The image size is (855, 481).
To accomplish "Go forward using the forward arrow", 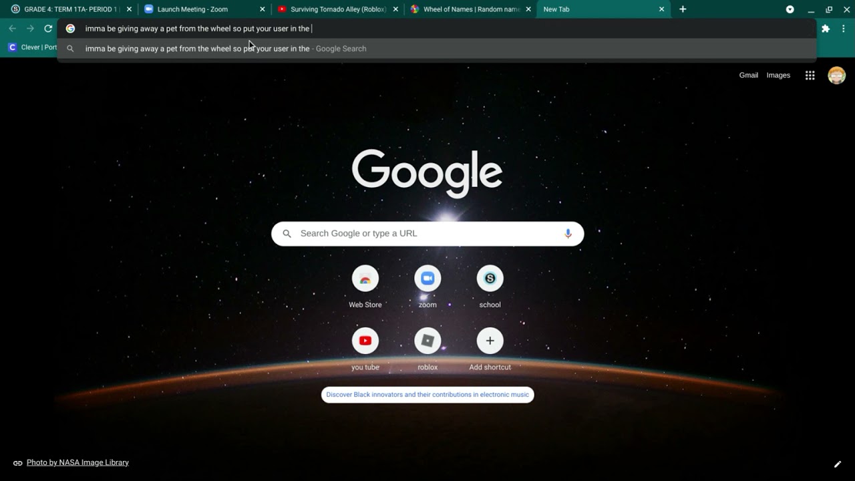I will tap(30, 29).
